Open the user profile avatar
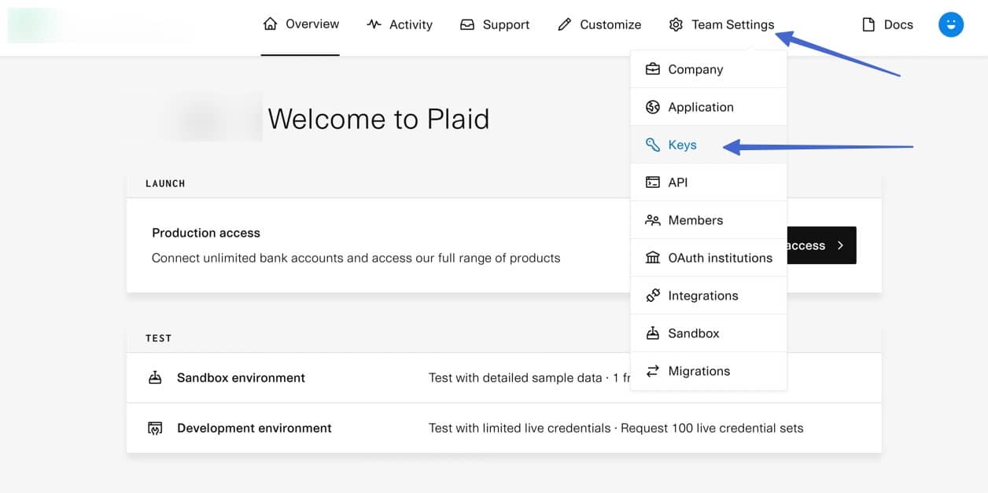The width and height of the screenshot is (988, 493). (x=951, y=24)
